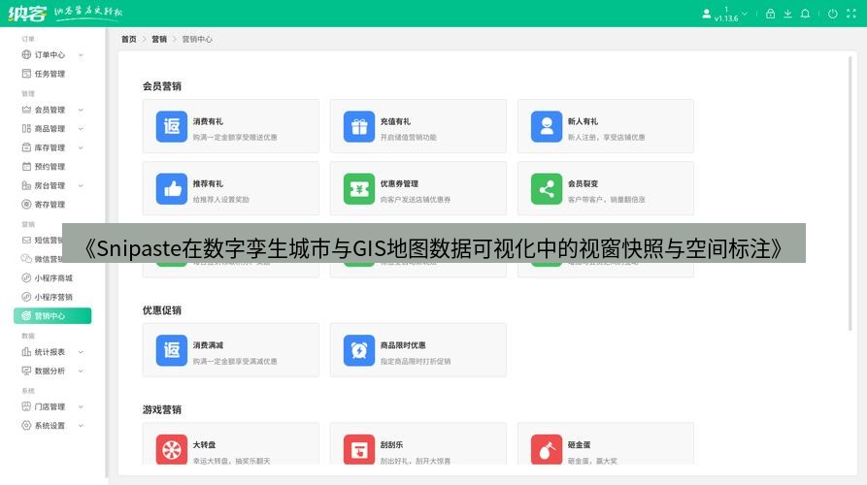Click the 系统设置 sidebar label
Image resolution: width=867 pixels, height=485 pixels.
tap(50, 426)
